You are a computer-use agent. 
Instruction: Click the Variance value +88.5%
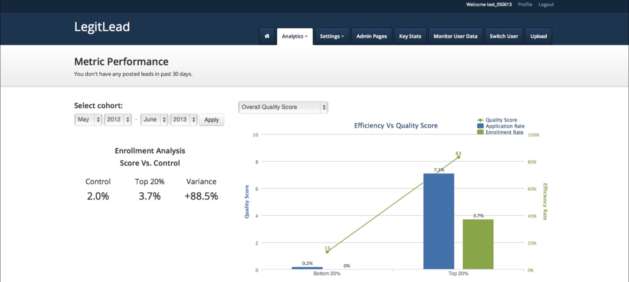point(201,196)
